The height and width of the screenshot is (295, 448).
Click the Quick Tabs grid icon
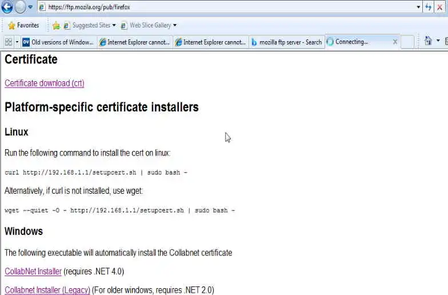click(9, 42)
